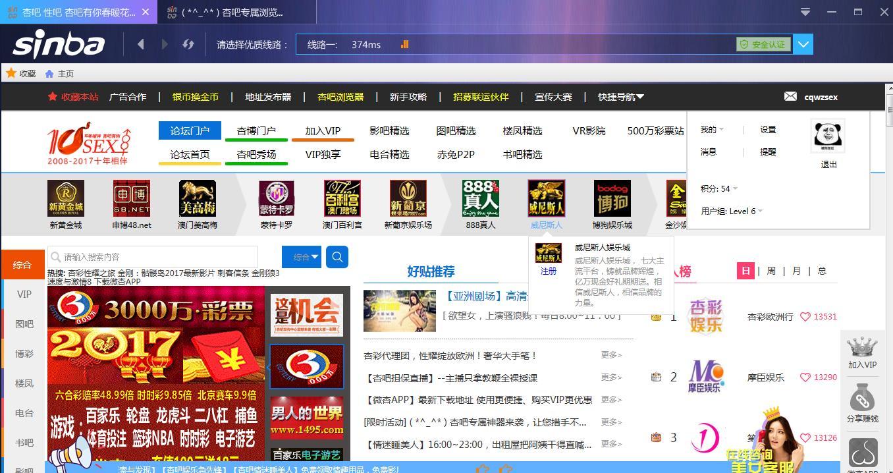Switch to the second browser tab 杏吧专属浏览

coord(236,12)
